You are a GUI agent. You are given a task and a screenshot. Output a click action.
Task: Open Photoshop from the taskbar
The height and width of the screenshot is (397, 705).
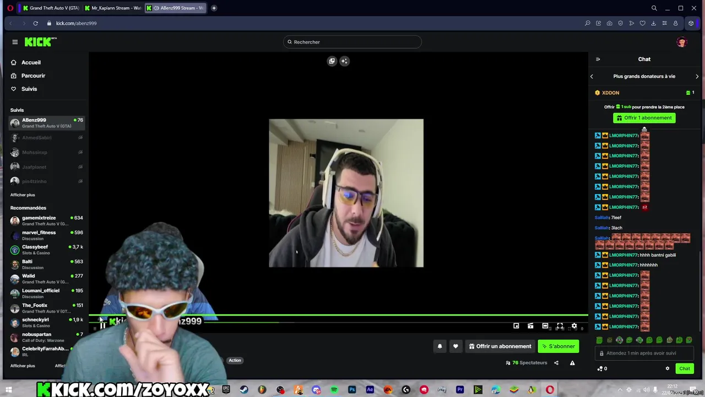coord(352,390)
